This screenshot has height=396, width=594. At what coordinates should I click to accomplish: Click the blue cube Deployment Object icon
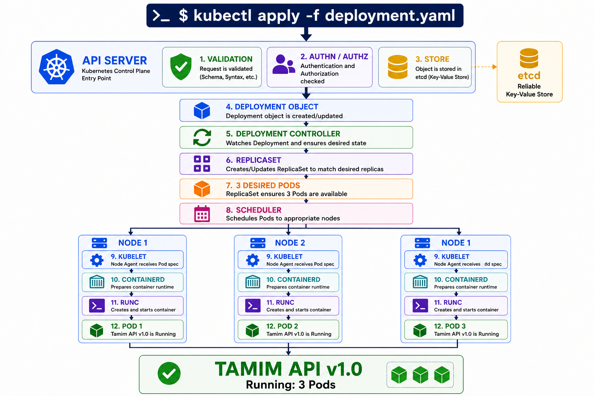click(202, 111)
